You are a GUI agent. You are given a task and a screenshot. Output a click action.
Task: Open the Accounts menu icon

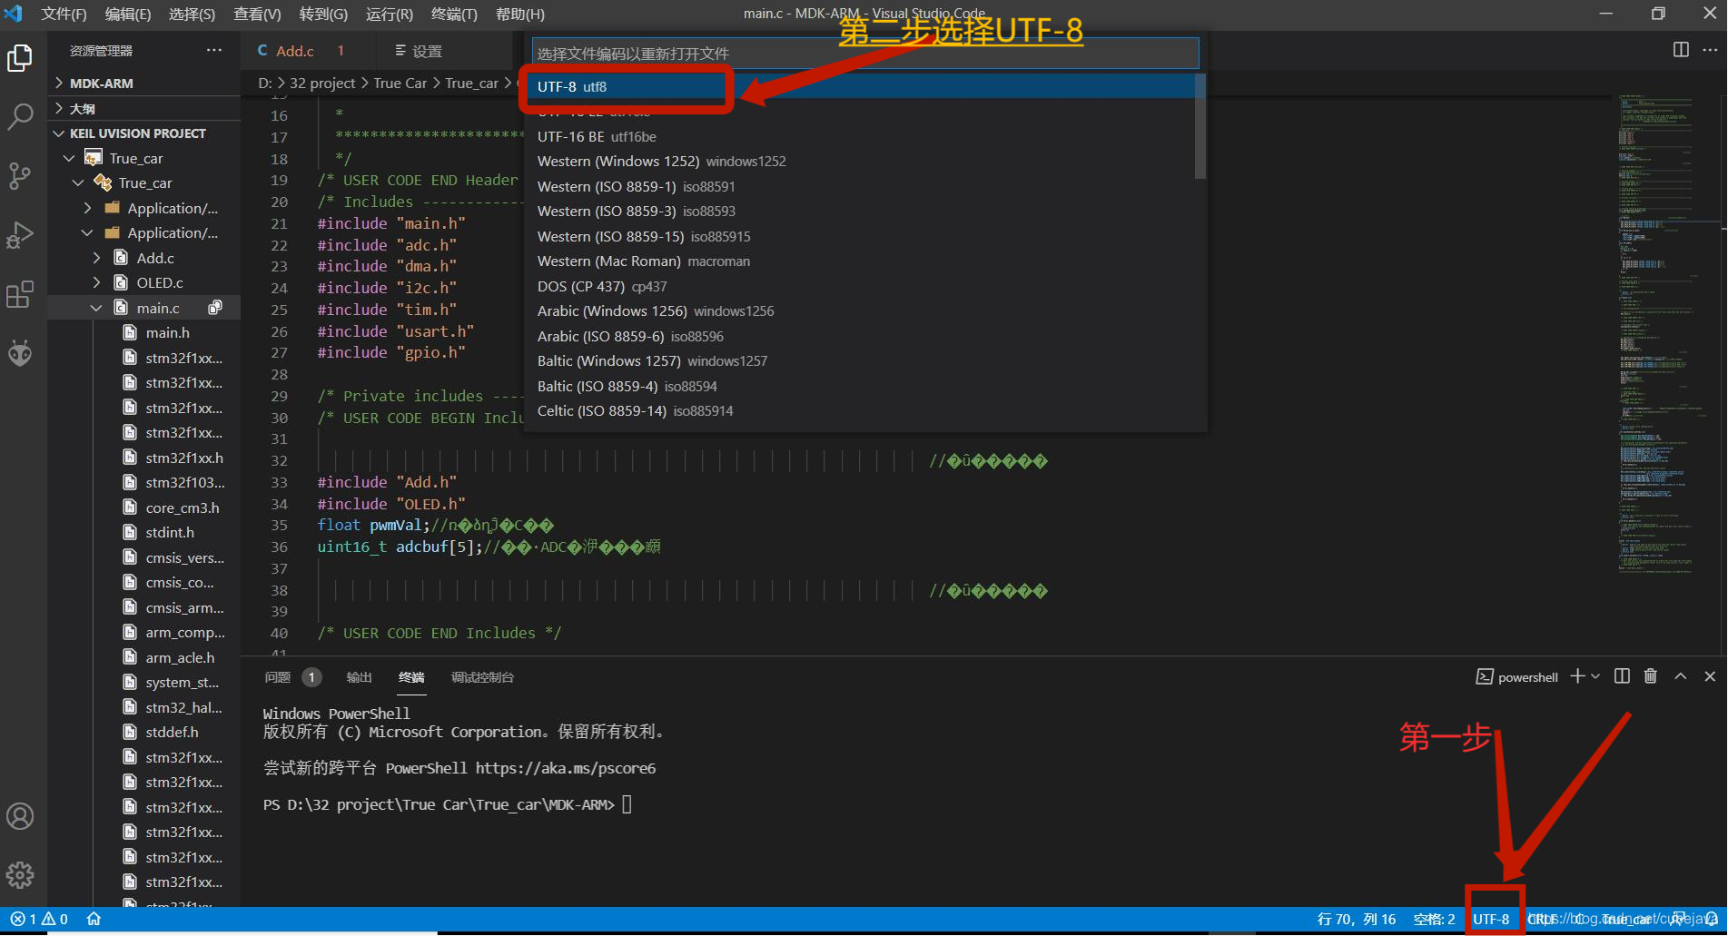[x=20, y=816]
